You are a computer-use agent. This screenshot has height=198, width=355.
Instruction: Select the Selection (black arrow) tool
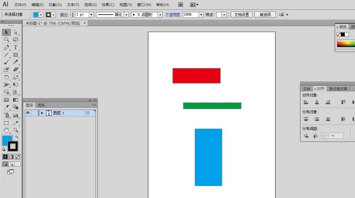[6, 32]
